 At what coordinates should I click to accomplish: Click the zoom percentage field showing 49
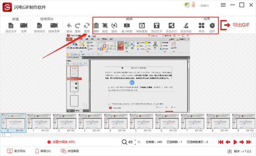click(x=130, y=142)
